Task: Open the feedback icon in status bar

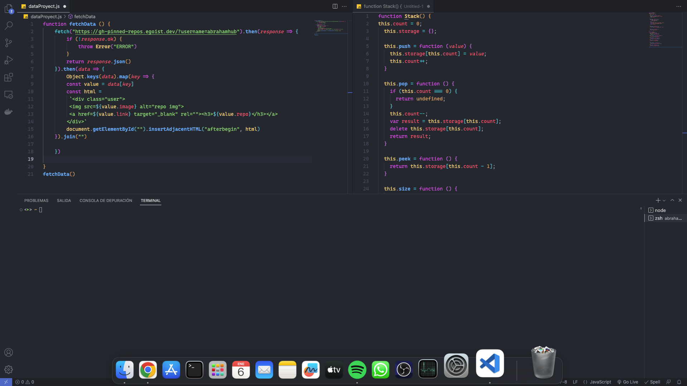Action: point(668,382)
